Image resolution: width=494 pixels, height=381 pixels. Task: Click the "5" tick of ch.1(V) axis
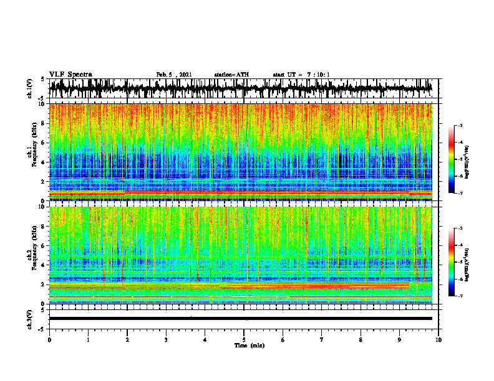tap(44, 79)
